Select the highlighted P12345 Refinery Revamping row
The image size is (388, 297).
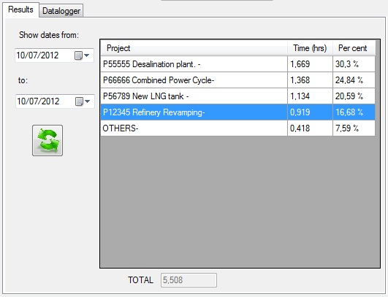pyautogui.click(x=237, y=112)
